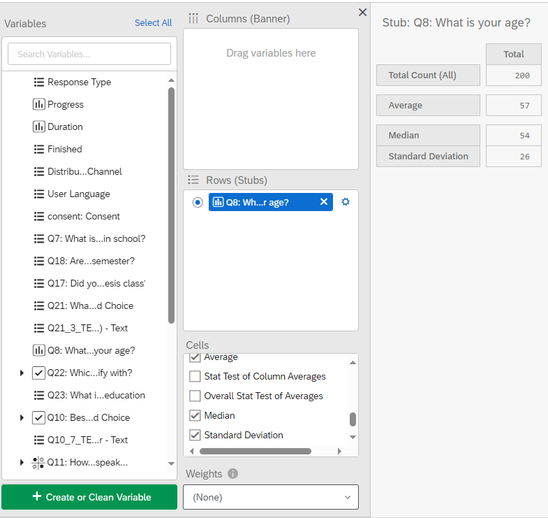Enable Stat Test of Column Averages
Screen dimensions: 548x518
point(195,376)
